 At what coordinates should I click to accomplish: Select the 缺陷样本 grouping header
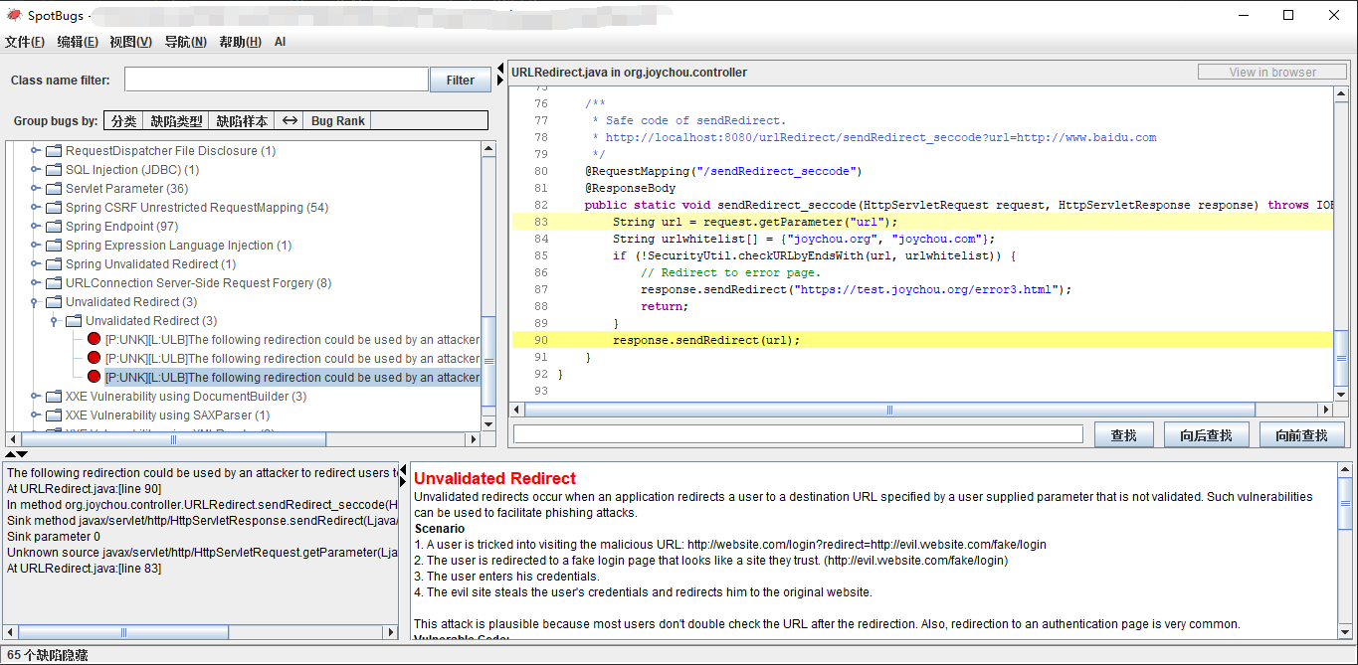(x=242, y=120)
